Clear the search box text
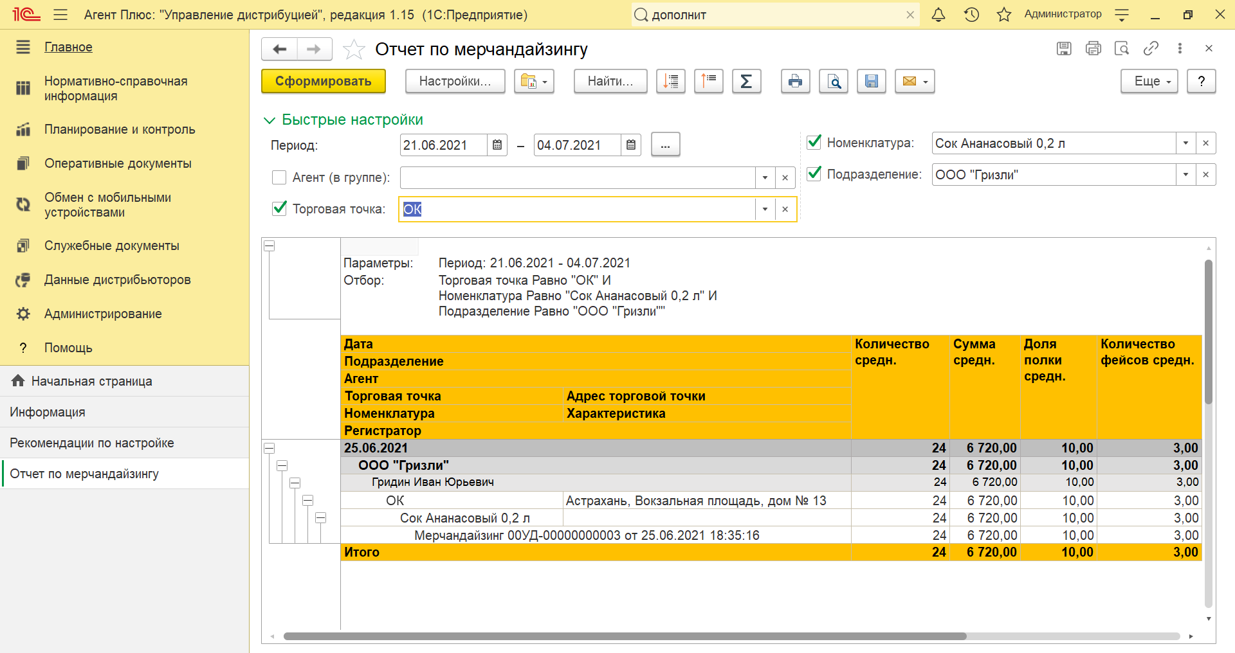 click(x=910, y=15)
